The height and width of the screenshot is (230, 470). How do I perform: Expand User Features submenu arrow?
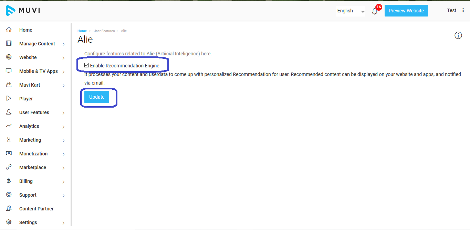pyautogui.click(x=64, y=113)
